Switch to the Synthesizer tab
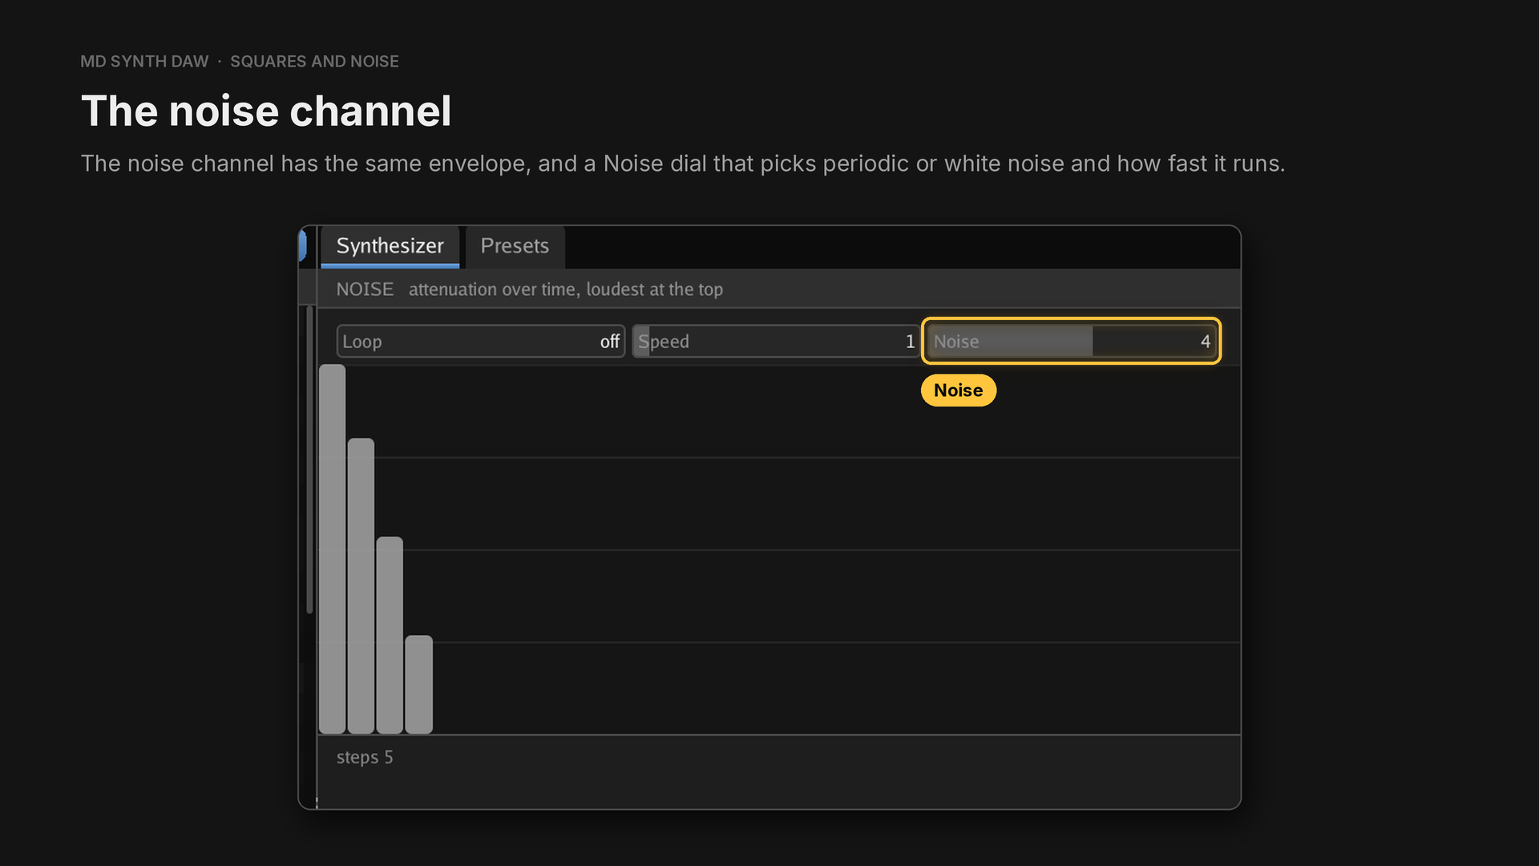The width and height of the screenshot is (1539, 866). tap(390, 246)
